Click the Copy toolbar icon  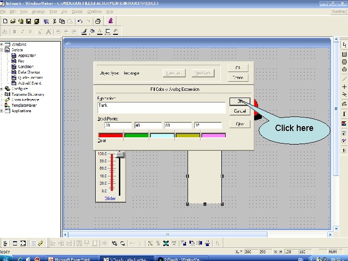point(62,21)
